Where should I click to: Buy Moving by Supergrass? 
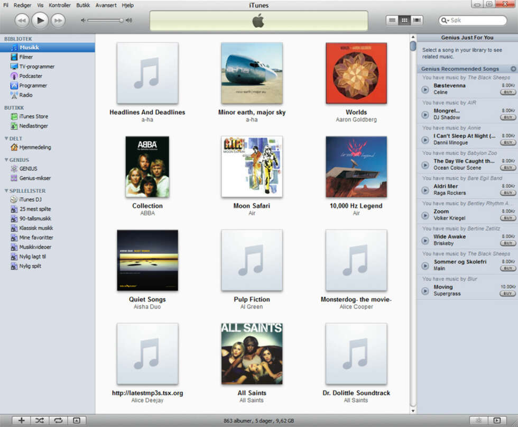point(508,294)
